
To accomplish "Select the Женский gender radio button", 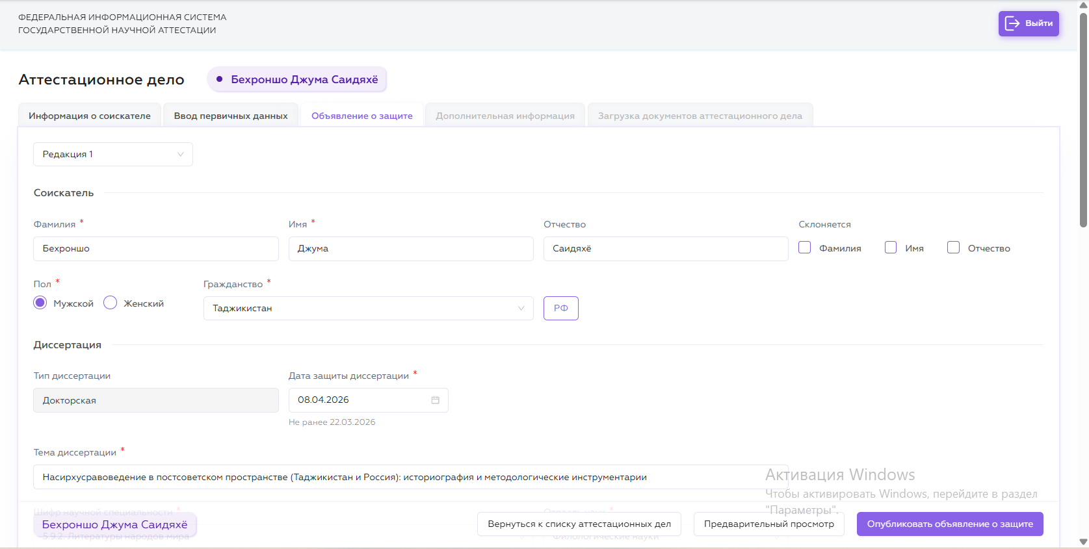I will point(111,303).
